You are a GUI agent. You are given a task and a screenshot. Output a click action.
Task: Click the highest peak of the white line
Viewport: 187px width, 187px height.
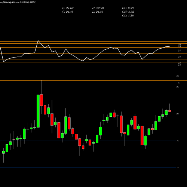pyautogui.click(x=38, y=41)
